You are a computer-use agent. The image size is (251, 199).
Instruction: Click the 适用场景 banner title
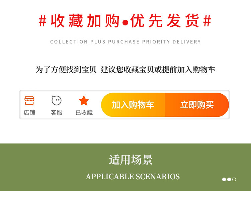coord(131,160)
